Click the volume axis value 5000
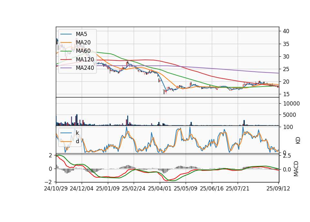310x222 pixels. pyautogui.click(x=289, y=115)
